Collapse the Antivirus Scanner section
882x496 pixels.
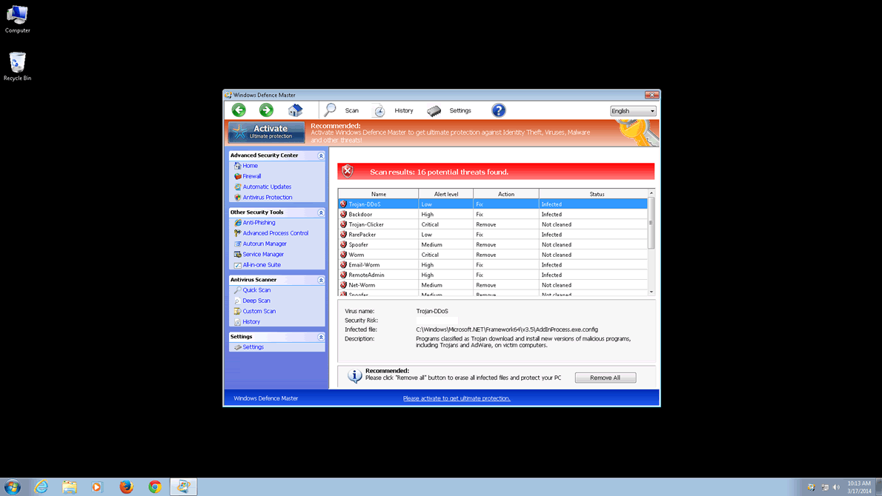pyautogui.click(x=321, y=280)
